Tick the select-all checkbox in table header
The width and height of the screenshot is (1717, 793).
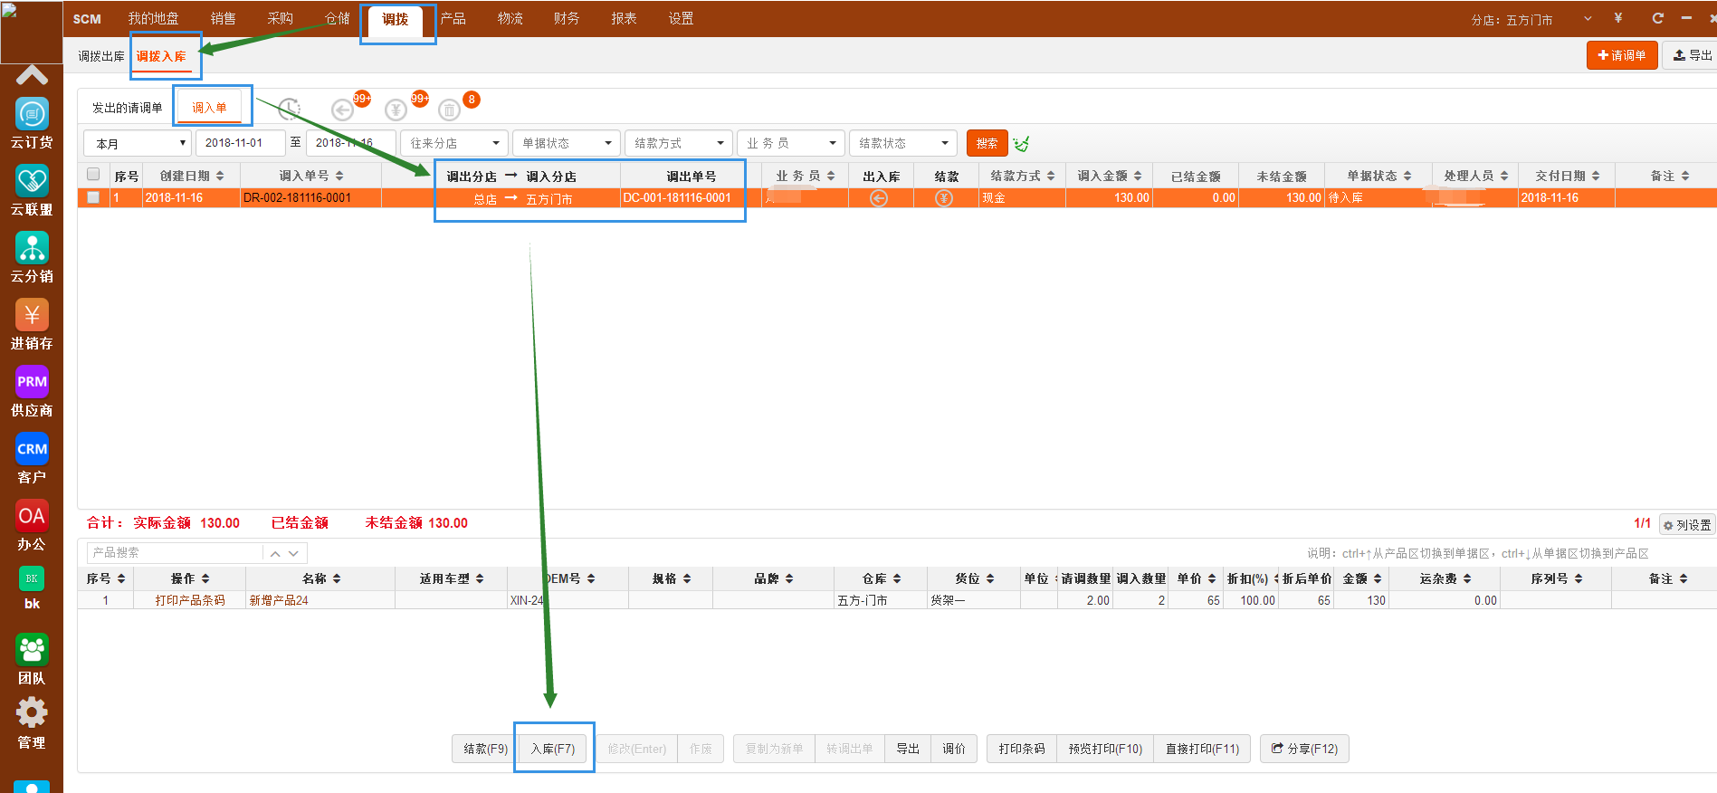93,175
